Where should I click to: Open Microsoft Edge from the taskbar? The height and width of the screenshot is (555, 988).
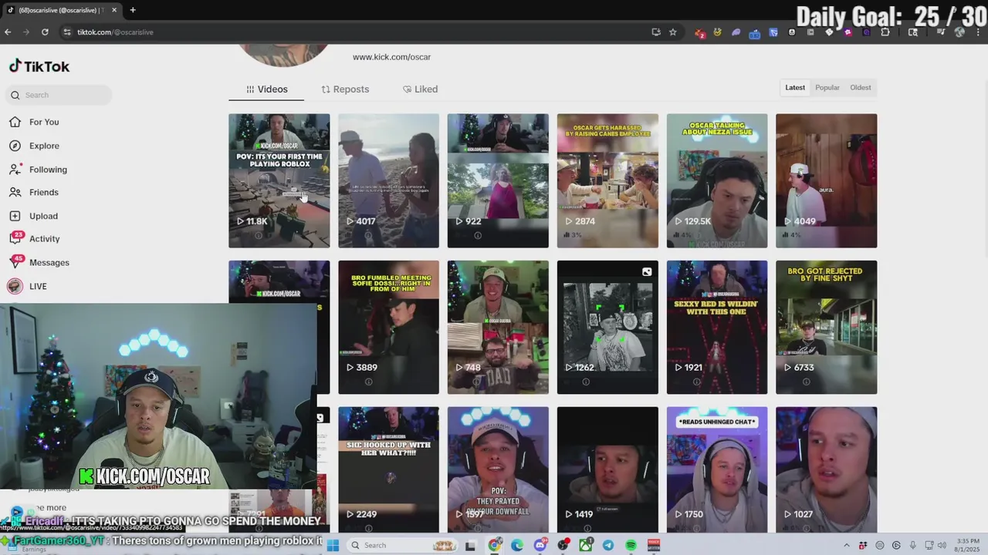point(517,545)
